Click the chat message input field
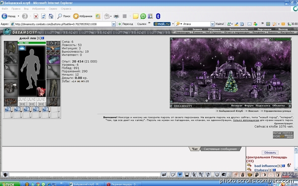 [x=84, y=175]
